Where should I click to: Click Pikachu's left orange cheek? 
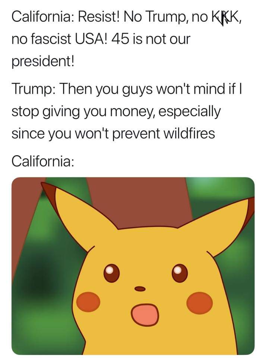pos(88,302)
